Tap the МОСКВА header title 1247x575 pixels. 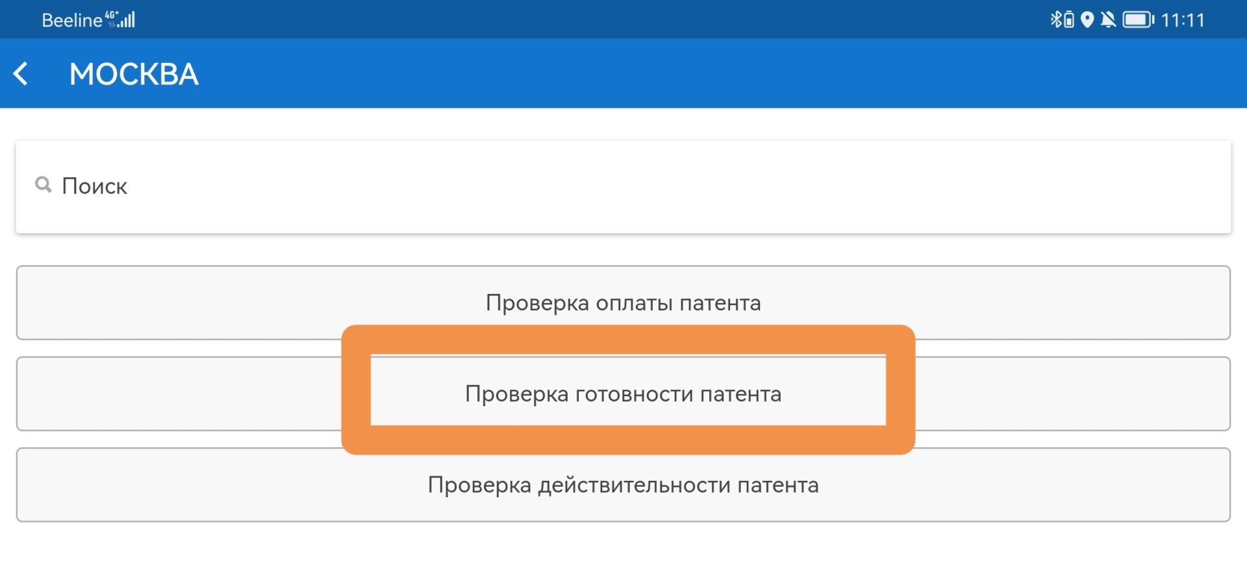point(134,74)
